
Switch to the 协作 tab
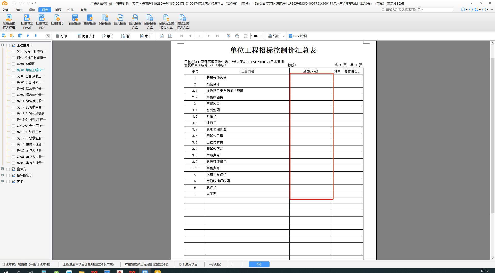tap(71, 10)
